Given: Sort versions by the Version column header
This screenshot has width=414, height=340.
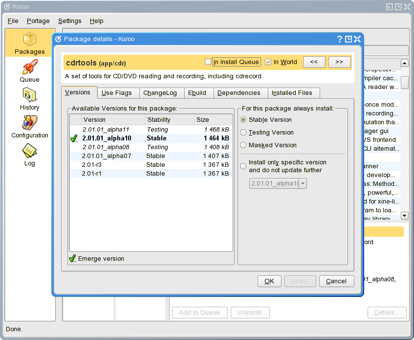Looking at the screenshot, I should (x=113, y=120).
